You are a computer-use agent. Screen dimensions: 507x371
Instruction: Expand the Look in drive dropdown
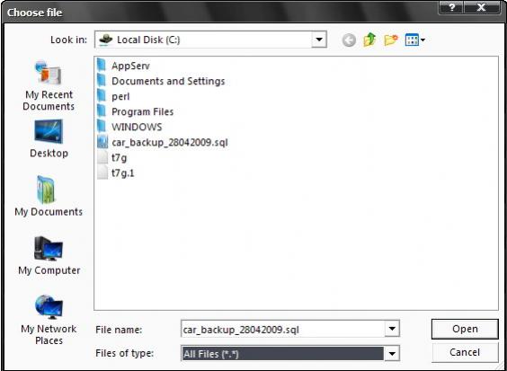point(319,40)
